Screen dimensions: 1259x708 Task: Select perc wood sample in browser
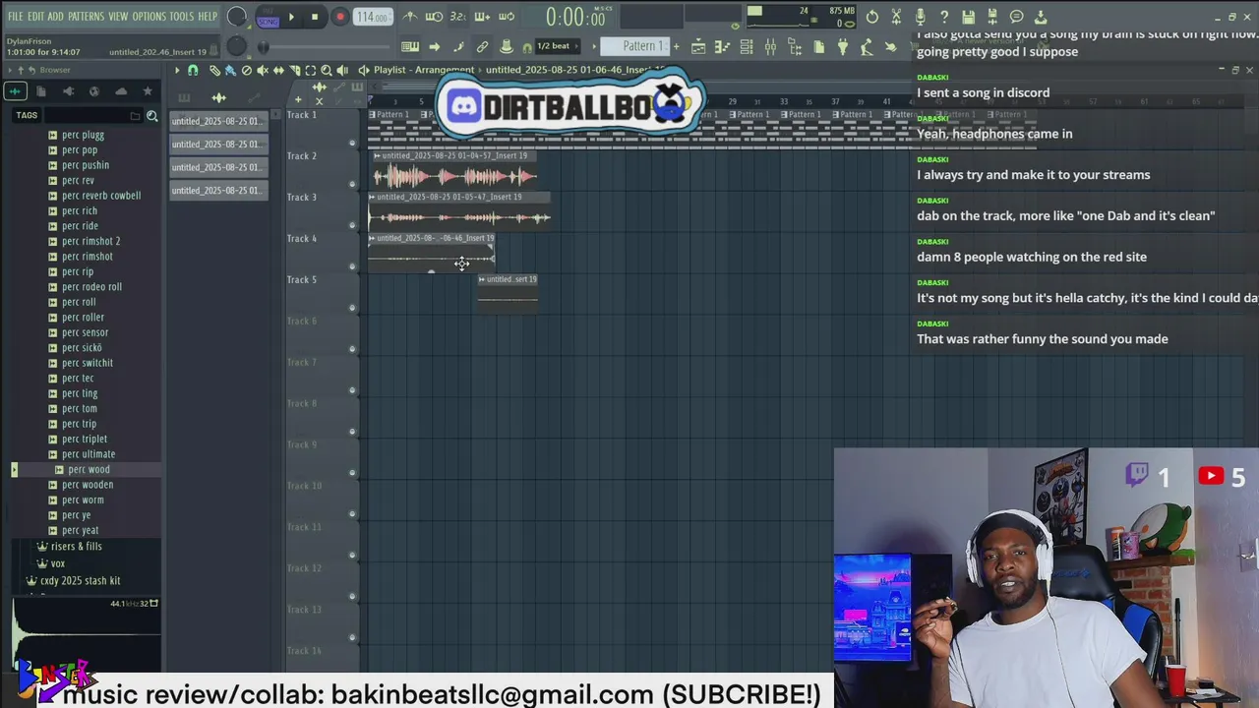tap(89, 469)
